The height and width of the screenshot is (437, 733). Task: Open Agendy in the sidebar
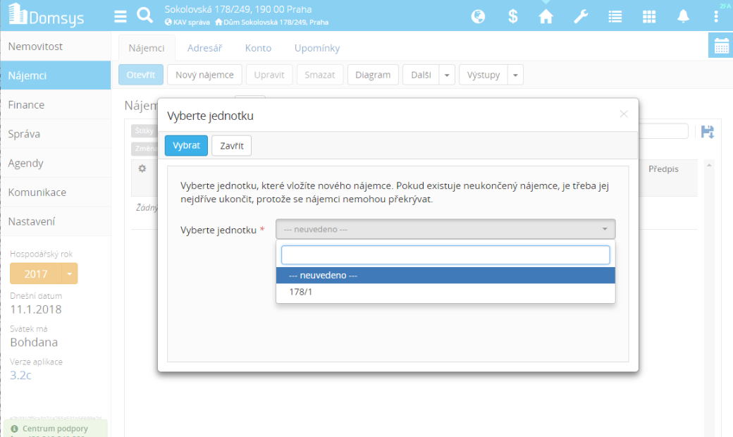(55, 163)
